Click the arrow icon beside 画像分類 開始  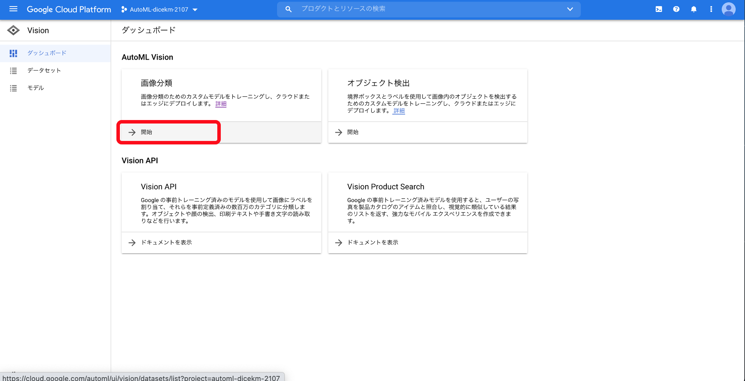tap(132, 132)
